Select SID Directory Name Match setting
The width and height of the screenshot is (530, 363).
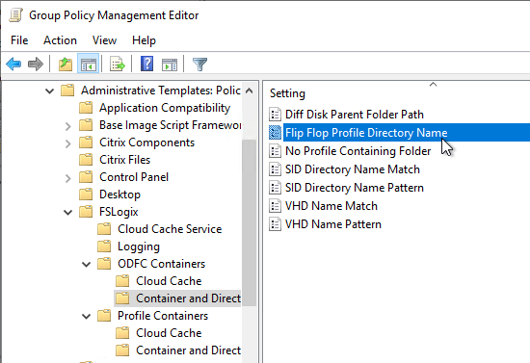tap(352, 169)
